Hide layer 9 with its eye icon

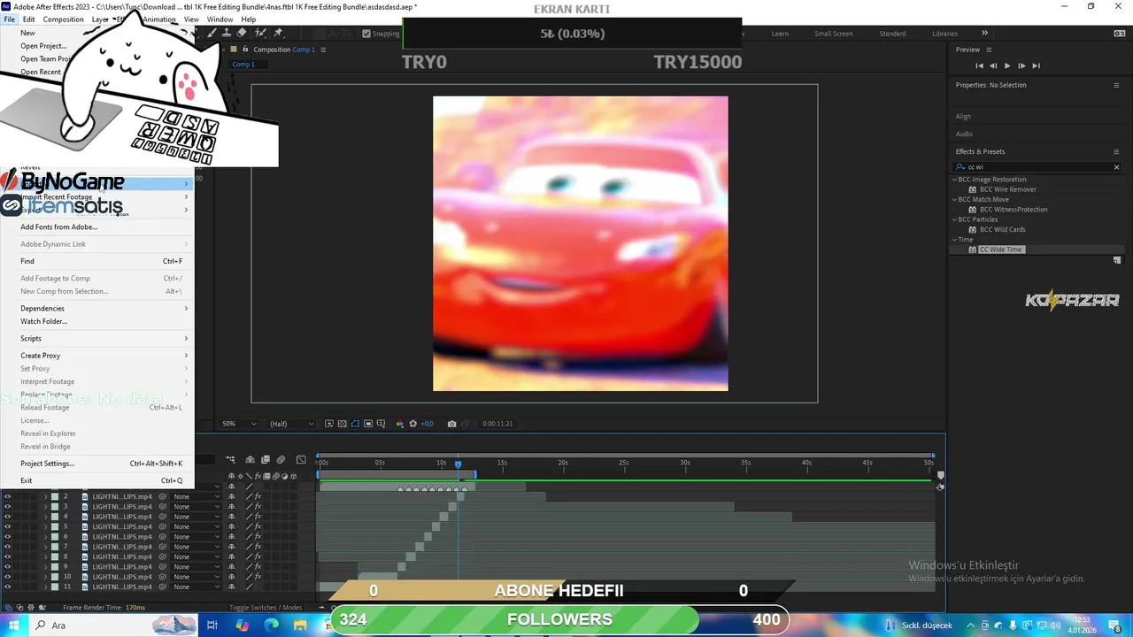pos(7,567)
